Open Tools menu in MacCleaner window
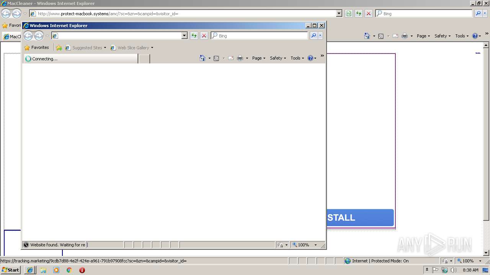Image resolution: width=490 pixels, height=275 pixels. coord(462,36)
